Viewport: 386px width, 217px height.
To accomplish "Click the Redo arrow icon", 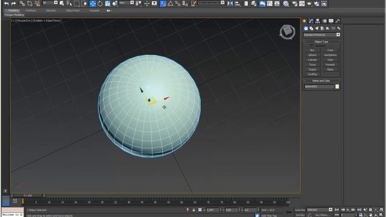I will [13, 4].
